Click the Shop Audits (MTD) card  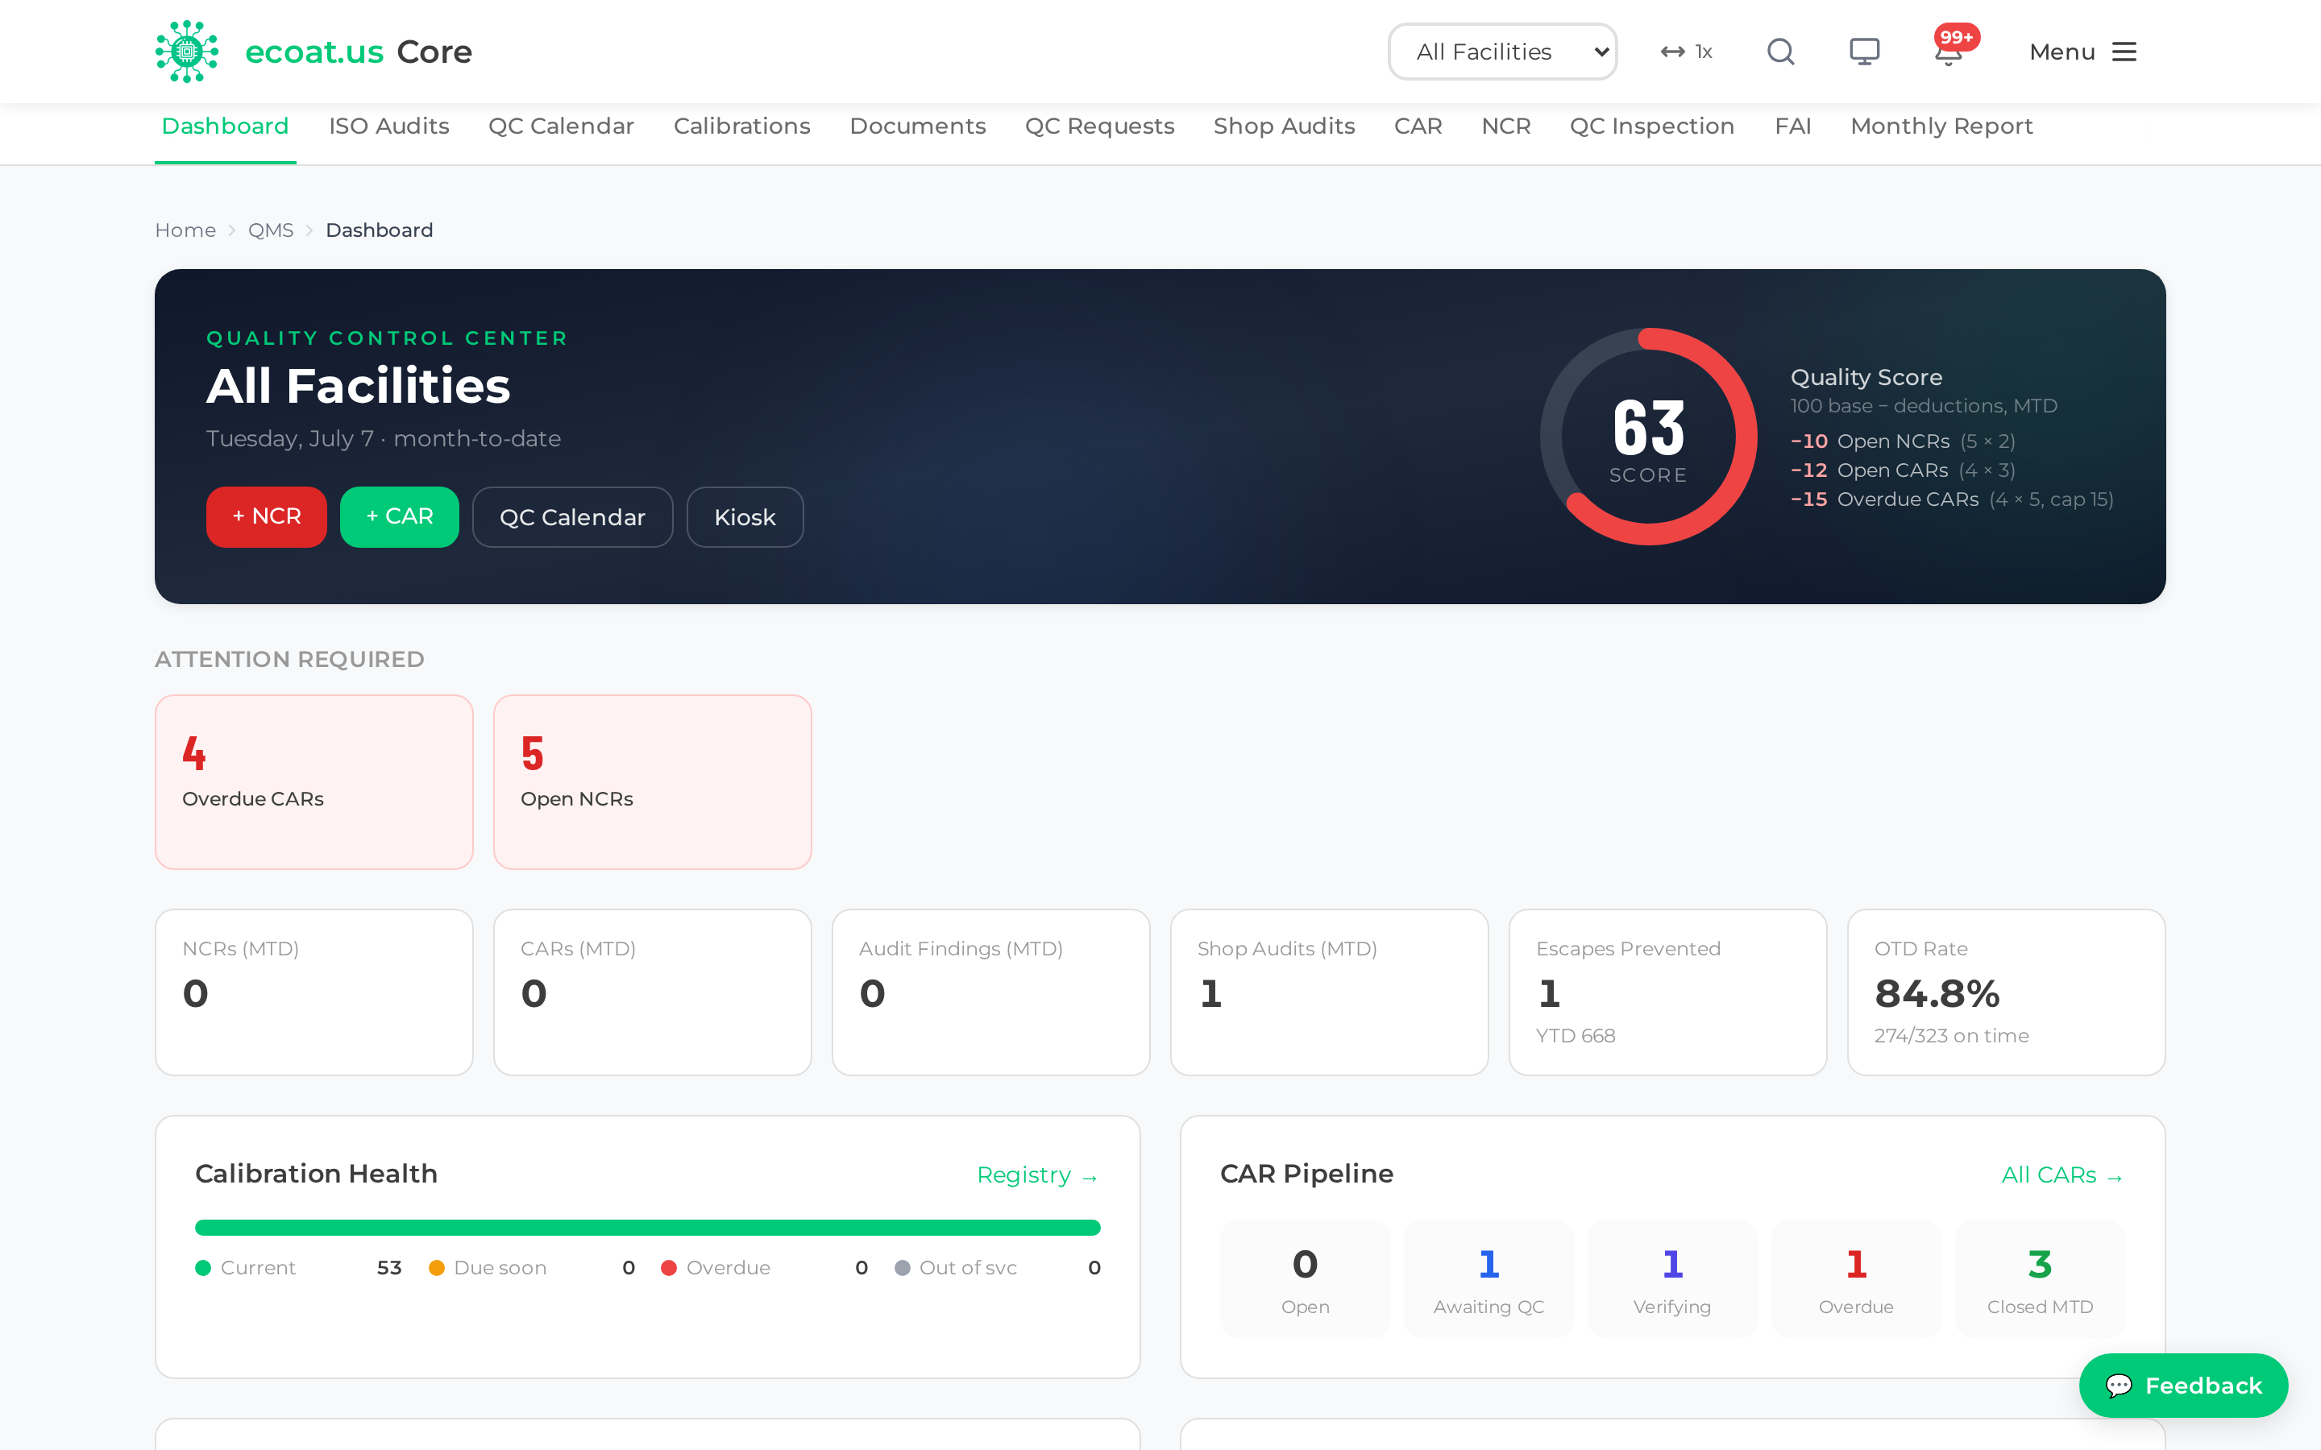coord(1331,992)
